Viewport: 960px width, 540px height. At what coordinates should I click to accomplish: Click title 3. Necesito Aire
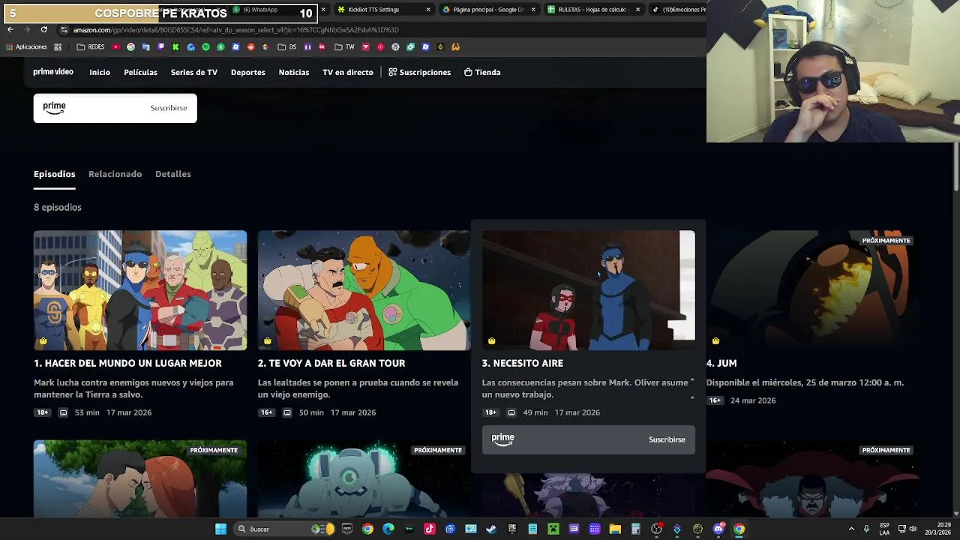(523, 363)
